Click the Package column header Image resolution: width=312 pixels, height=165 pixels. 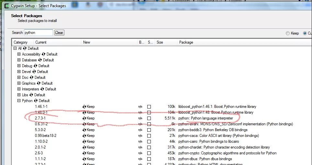(x=245, y=42)
